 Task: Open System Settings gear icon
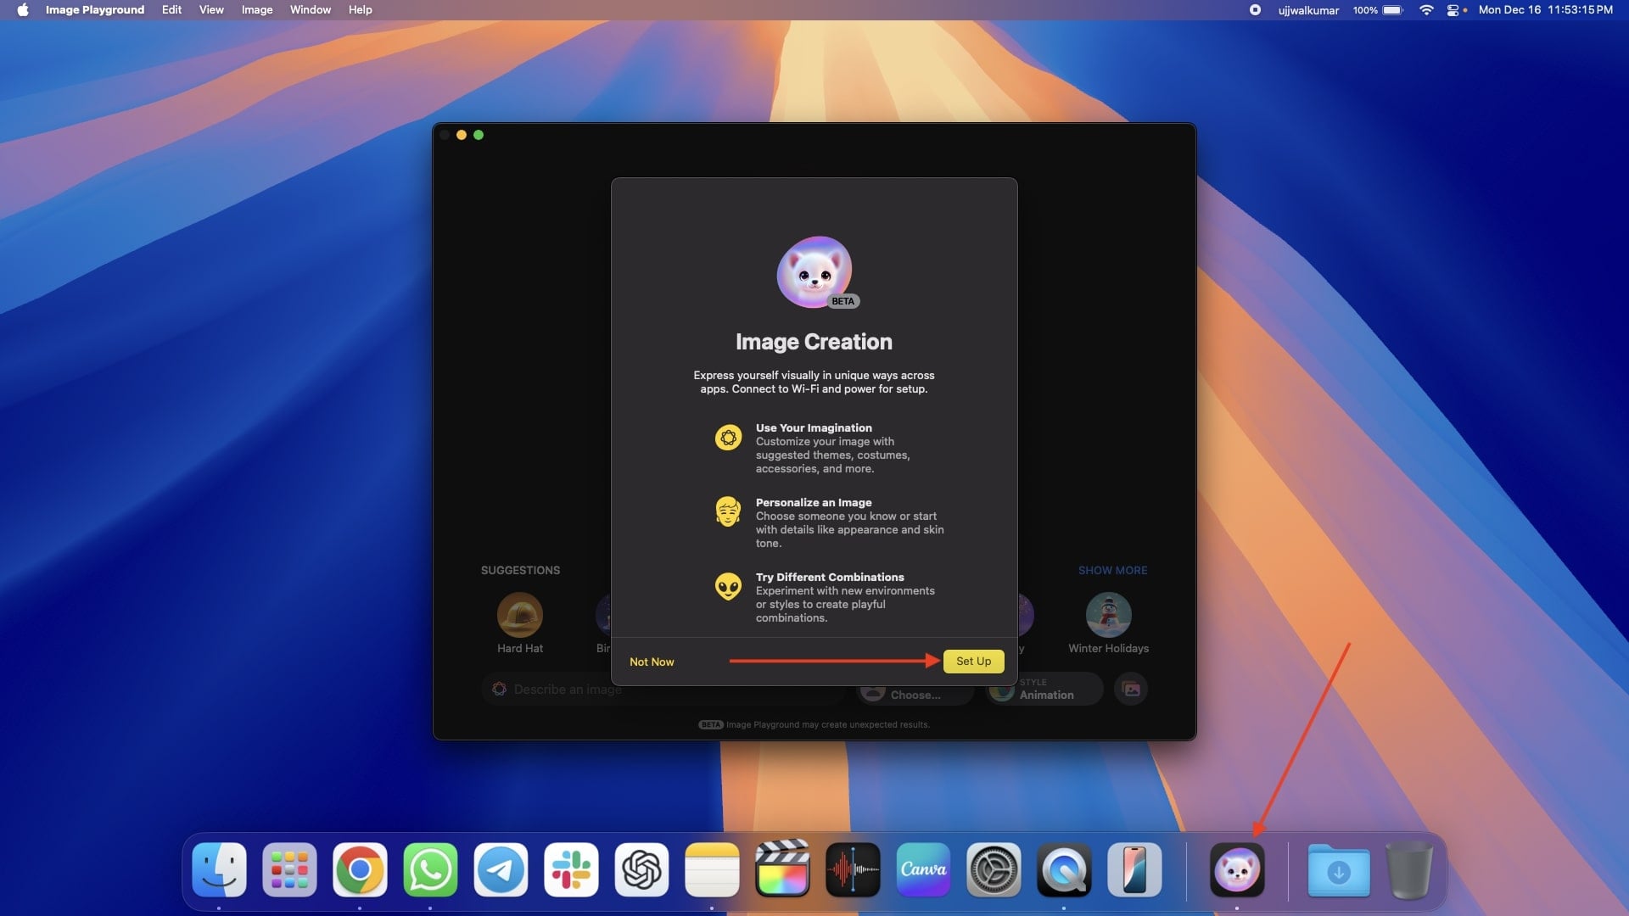(x=994, y=870)
